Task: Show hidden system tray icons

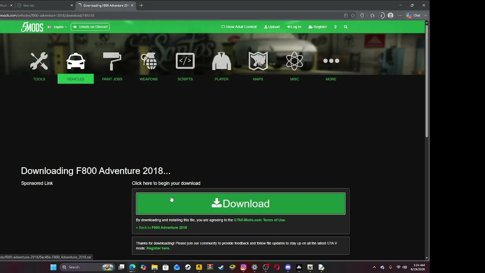Action: click(x=374, y=267)
